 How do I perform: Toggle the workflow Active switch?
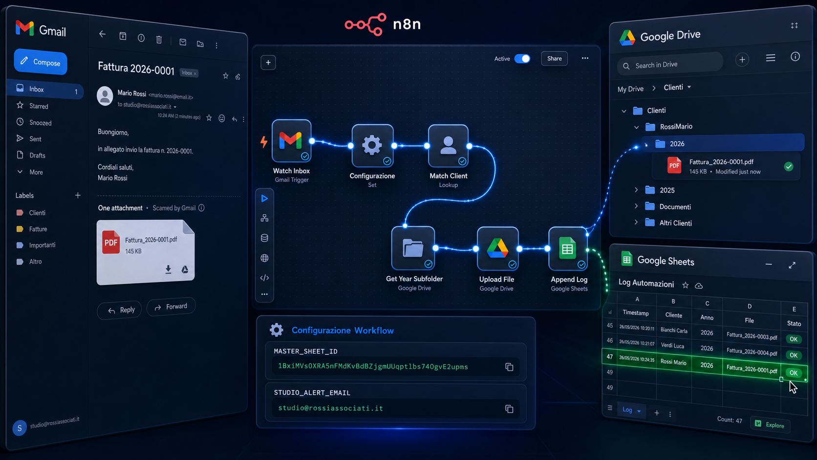pos(522,59)
